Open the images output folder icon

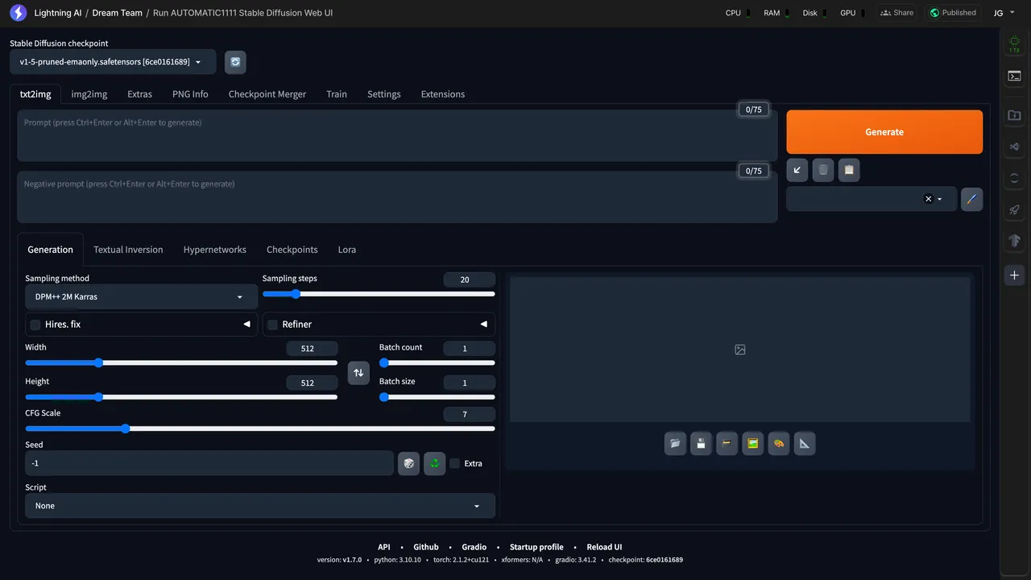coord(675,443)
